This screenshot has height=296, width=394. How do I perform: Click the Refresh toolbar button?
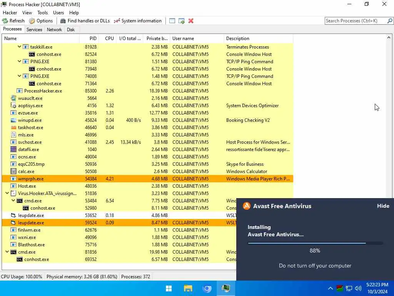coord(13,21)
